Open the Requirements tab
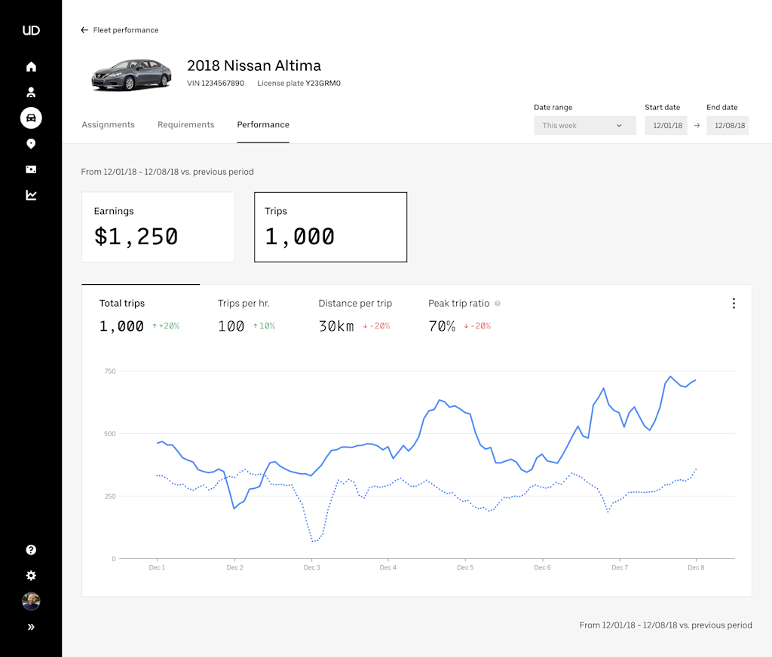772x657 pixels. (185, 124)
